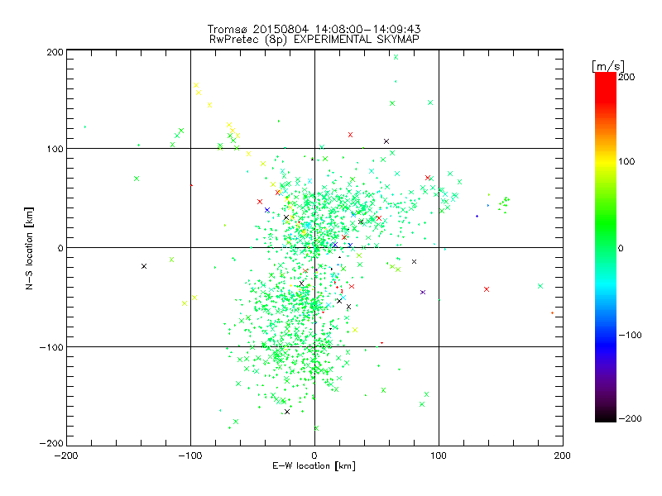Click the y-axis tick label '-100'
Viewport: 662px width, 496px height.
(x=51, y=347)
